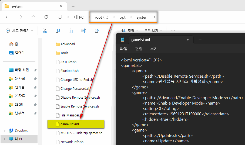
Task: Open 23GJI folder in the sidebar
Action: point(16,105)
